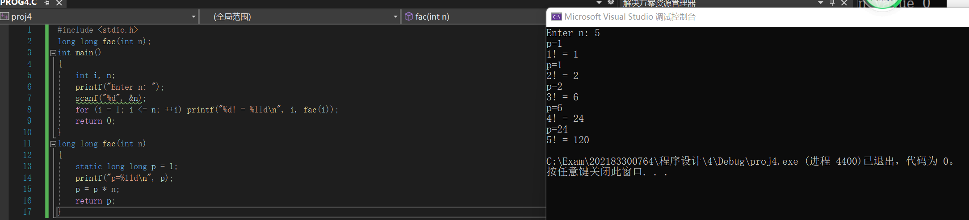Close the PROG4.C editor tab
This screenshot has height=220, width=969.
coord(59,3)
